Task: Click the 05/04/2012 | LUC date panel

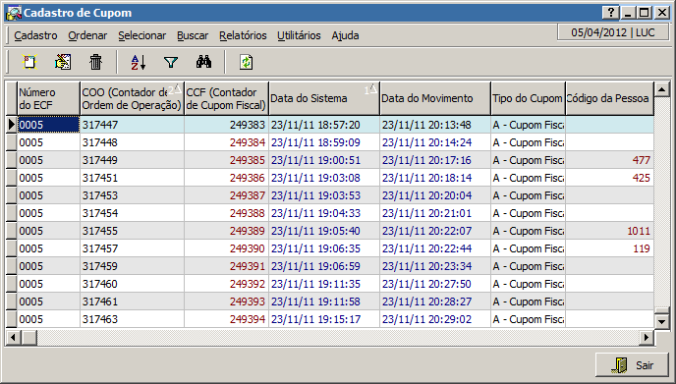Action: point(613,32)
